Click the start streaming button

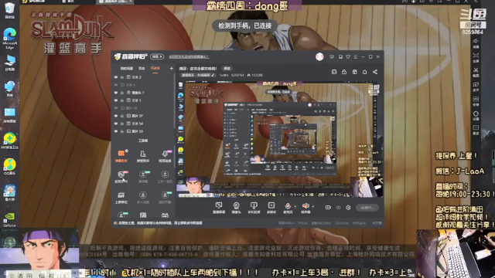(367, 208)
